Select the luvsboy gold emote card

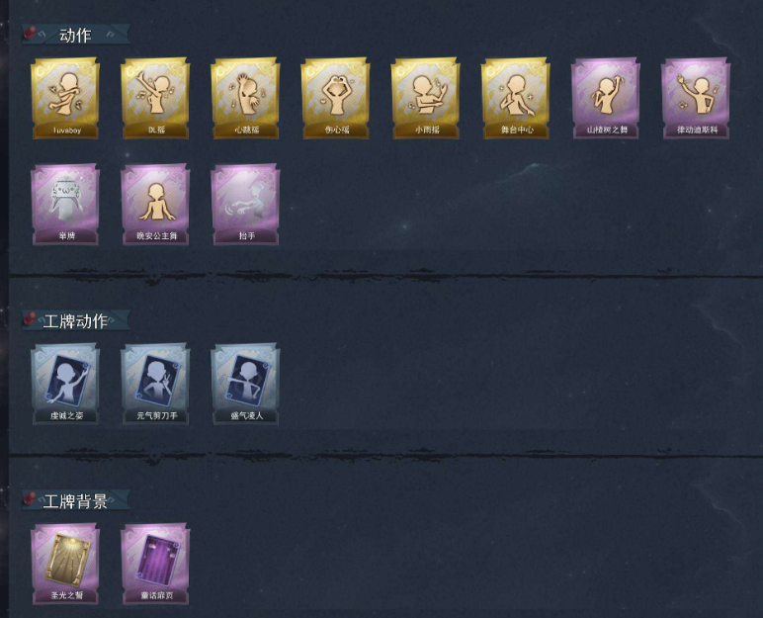65,99
